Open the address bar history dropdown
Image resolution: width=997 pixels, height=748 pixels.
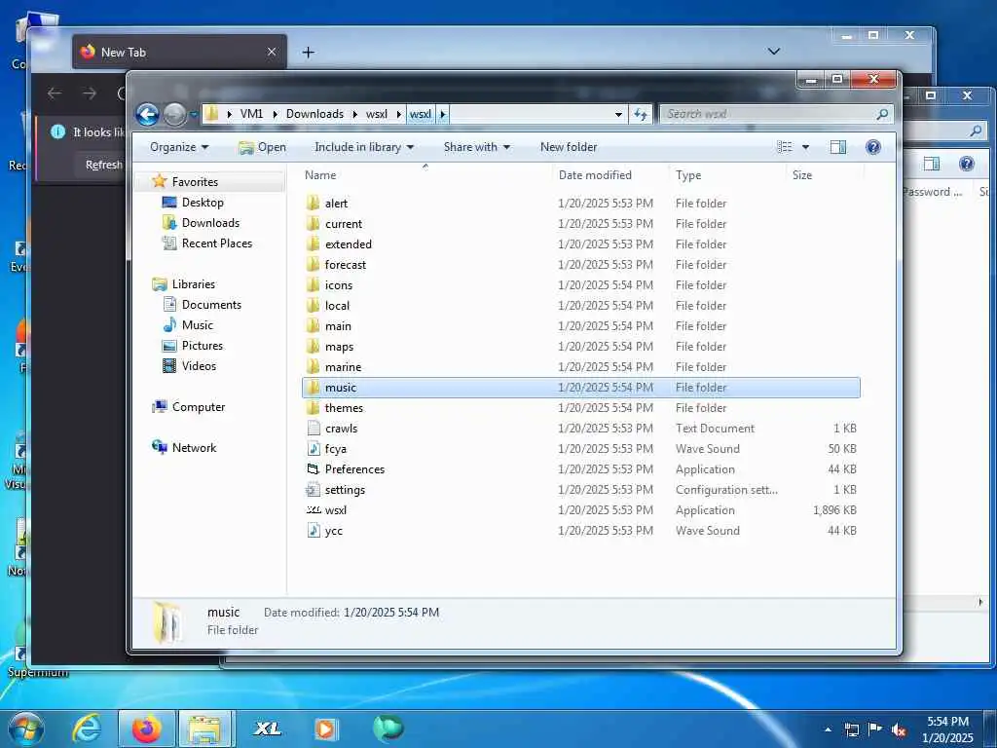click(x=618, y=115)
